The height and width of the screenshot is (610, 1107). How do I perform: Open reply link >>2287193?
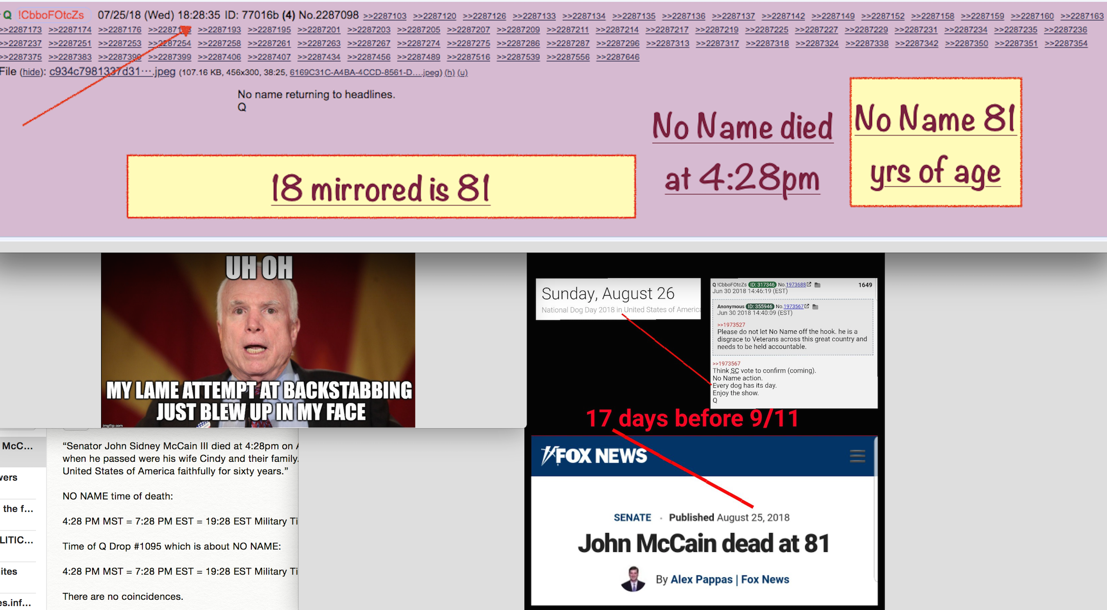click(219, 29)
